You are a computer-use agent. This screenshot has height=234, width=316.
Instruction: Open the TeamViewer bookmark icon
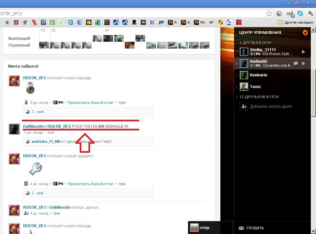[70, 22]
